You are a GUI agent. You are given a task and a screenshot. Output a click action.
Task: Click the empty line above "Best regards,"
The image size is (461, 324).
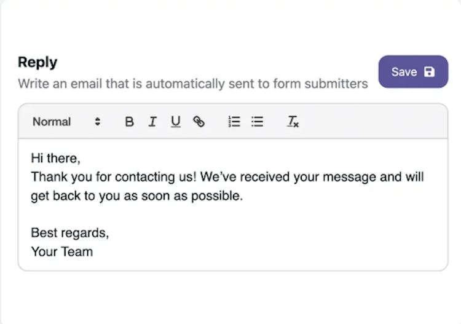pos(232,215)
